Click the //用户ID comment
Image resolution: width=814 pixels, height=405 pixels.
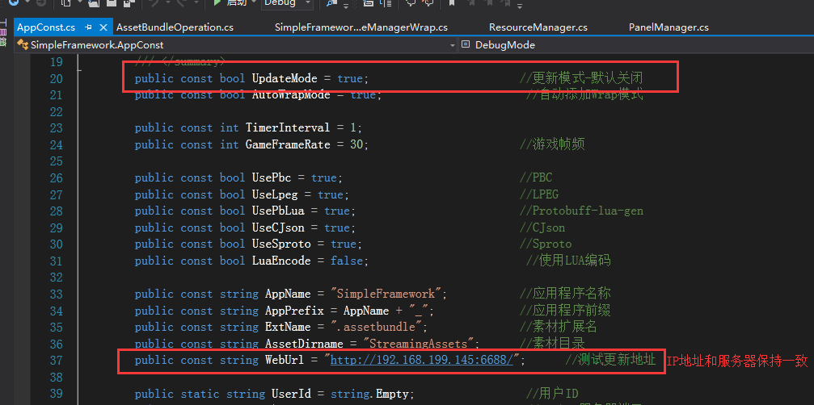(552, 394)
